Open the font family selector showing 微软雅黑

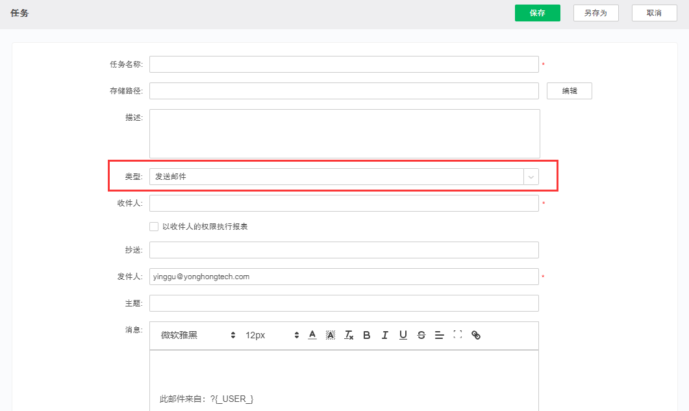click(x=195, y=334)
